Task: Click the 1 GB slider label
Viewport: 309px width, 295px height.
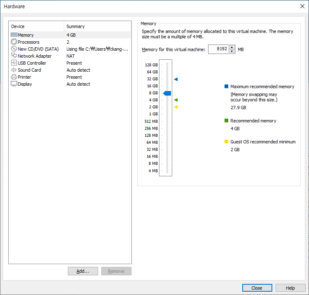Action: (153, 114)
